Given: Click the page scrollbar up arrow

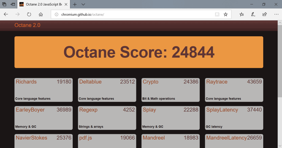Looking at the screenshot, I should tap(280, 23).
